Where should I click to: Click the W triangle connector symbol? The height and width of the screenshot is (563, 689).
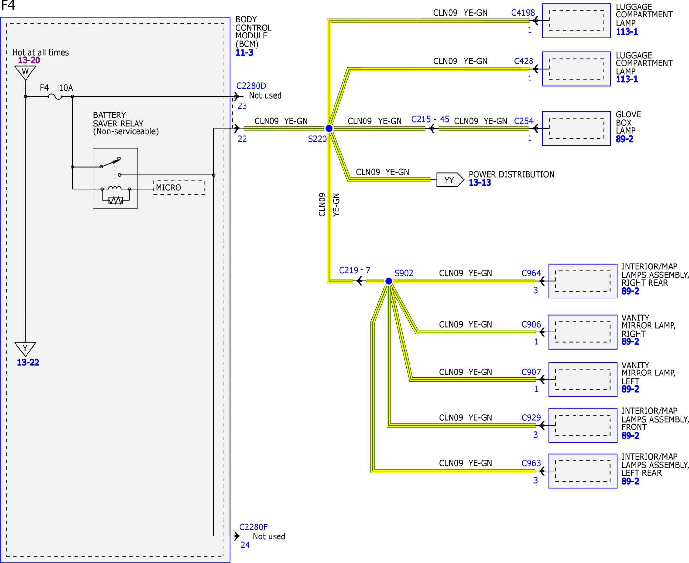(x=25, y=73)
